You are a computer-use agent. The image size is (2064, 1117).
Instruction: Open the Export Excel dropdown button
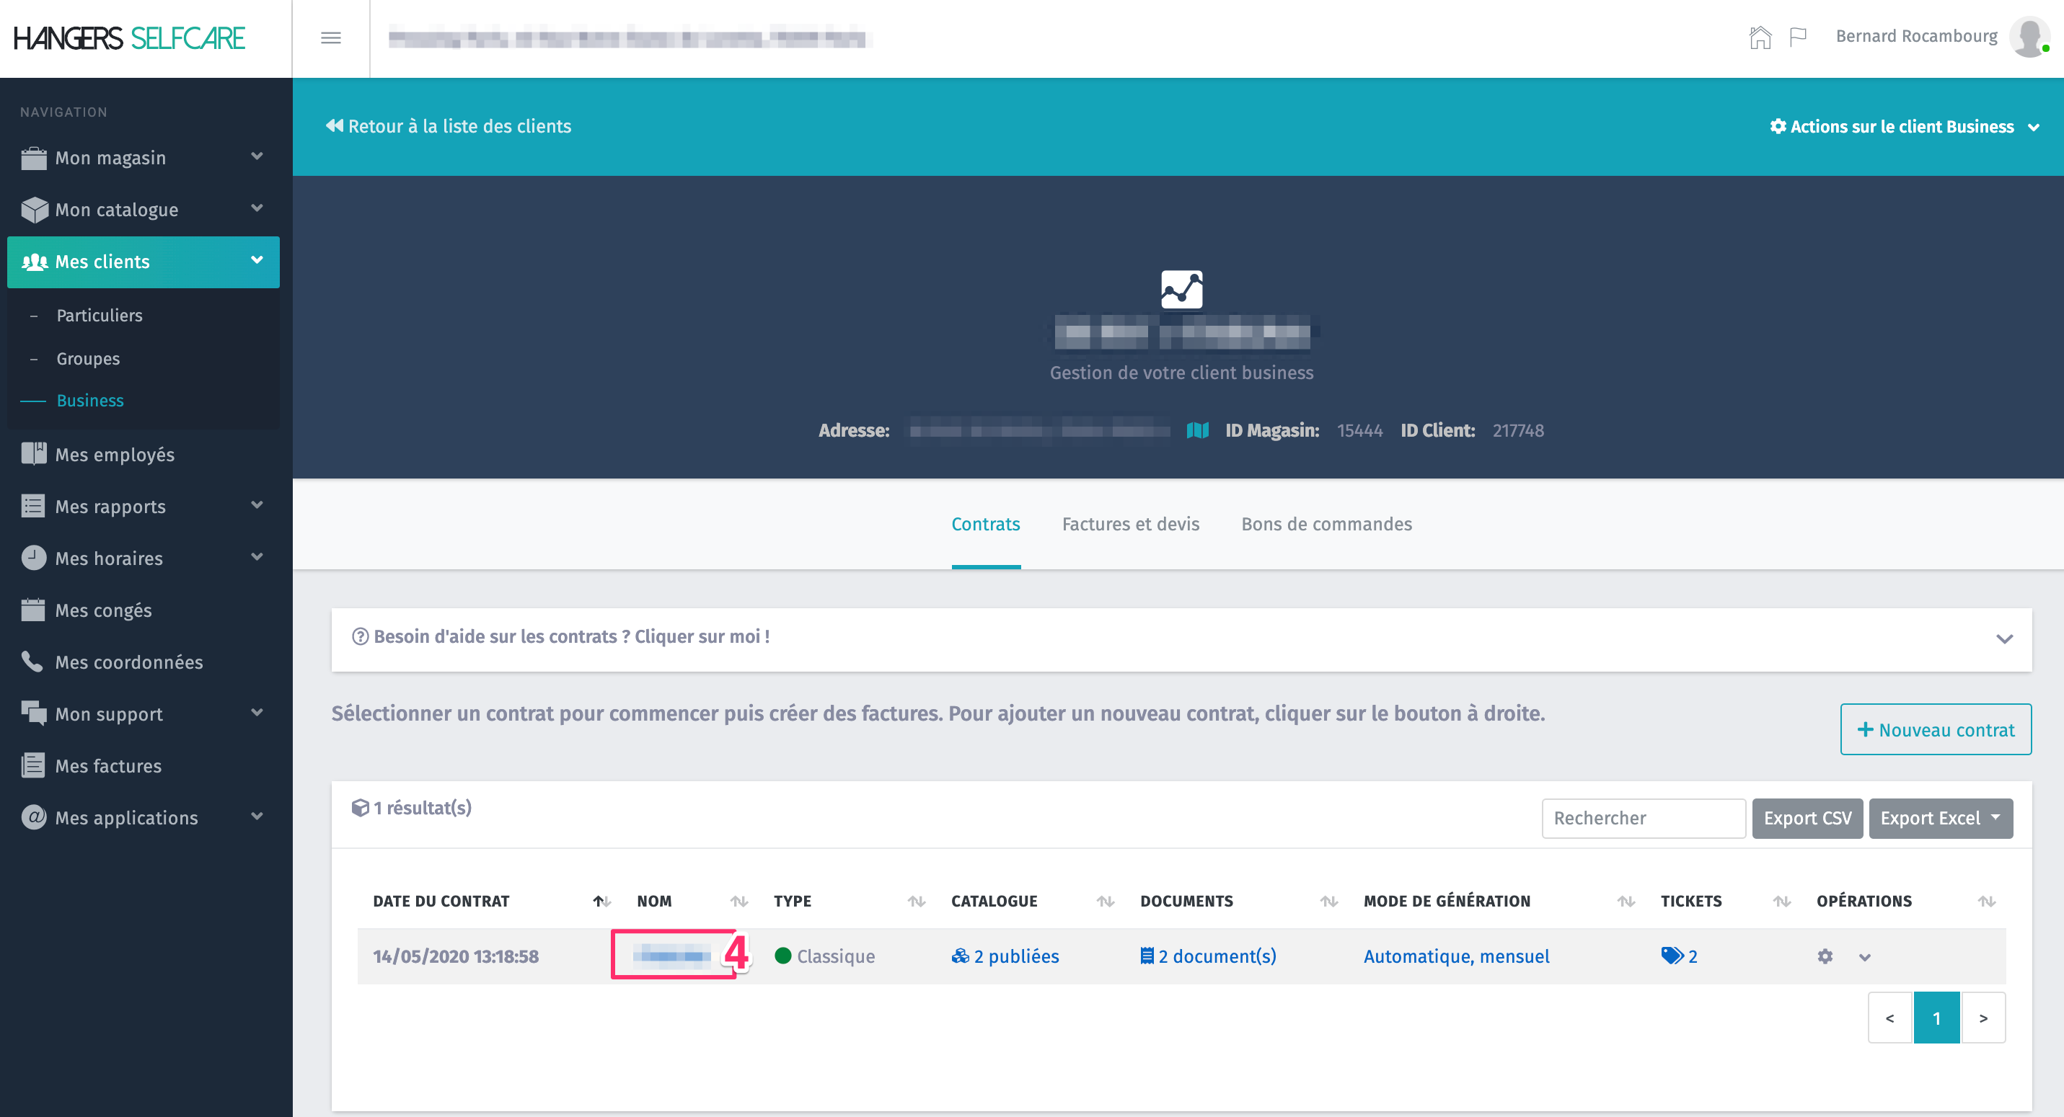coord(1940,819)
